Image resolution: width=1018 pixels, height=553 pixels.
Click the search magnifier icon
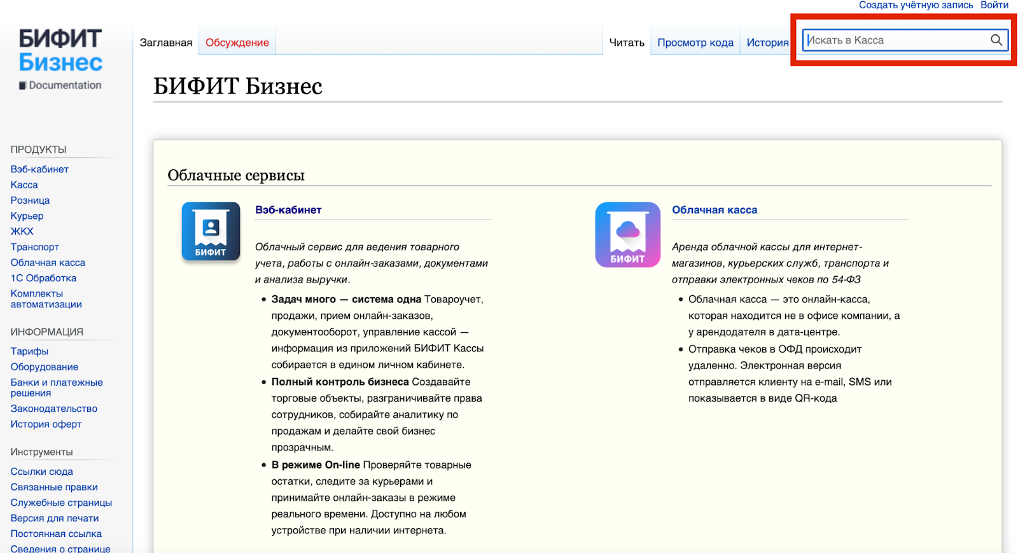(x=996, y=40)
